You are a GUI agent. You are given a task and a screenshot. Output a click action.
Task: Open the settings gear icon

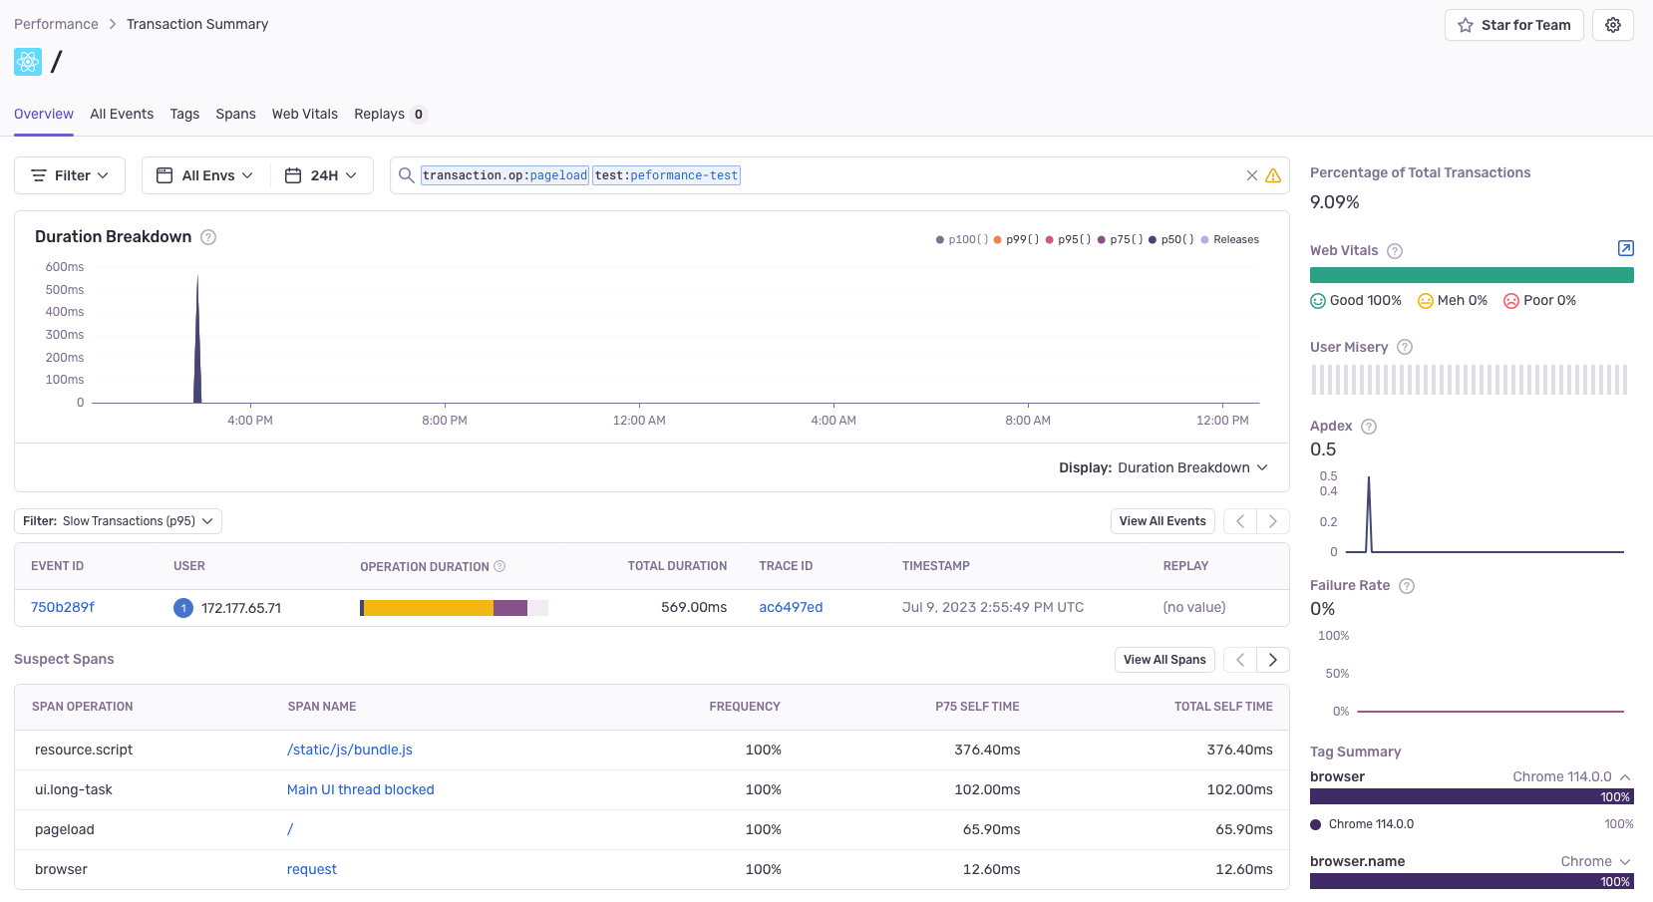pos(1612,25)
